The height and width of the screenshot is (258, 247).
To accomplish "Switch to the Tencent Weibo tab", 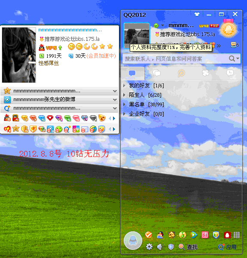I will click(x=181, y=73).
